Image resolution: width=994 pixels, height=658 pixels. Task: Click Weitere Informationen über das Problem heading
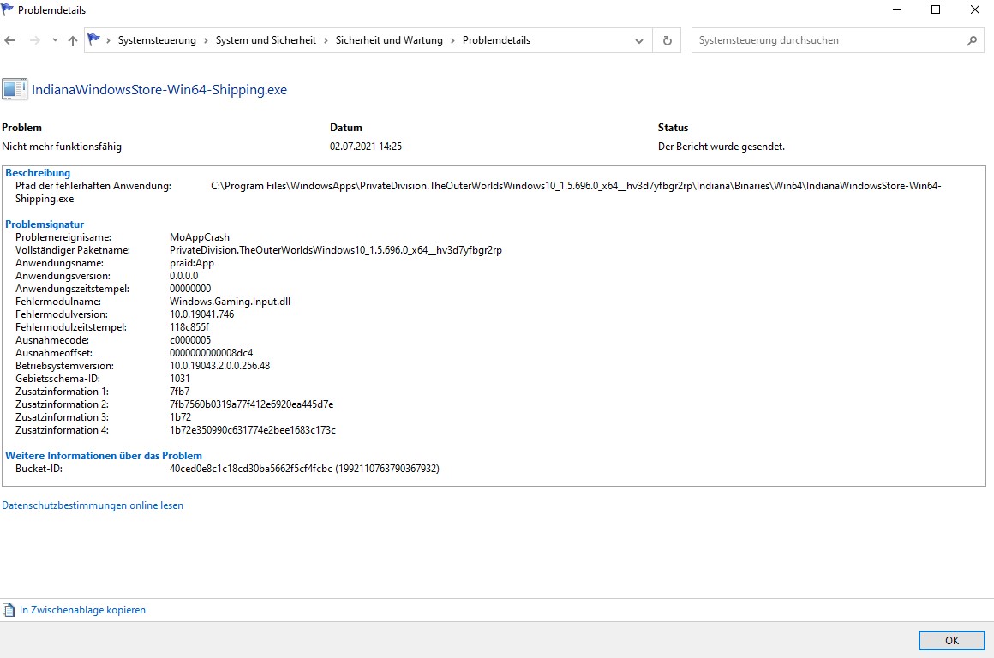(x=104, y=456)
